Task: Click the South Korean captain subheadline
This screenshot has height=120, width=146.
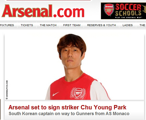Action: pyautogui.click(x=69, y=113)
